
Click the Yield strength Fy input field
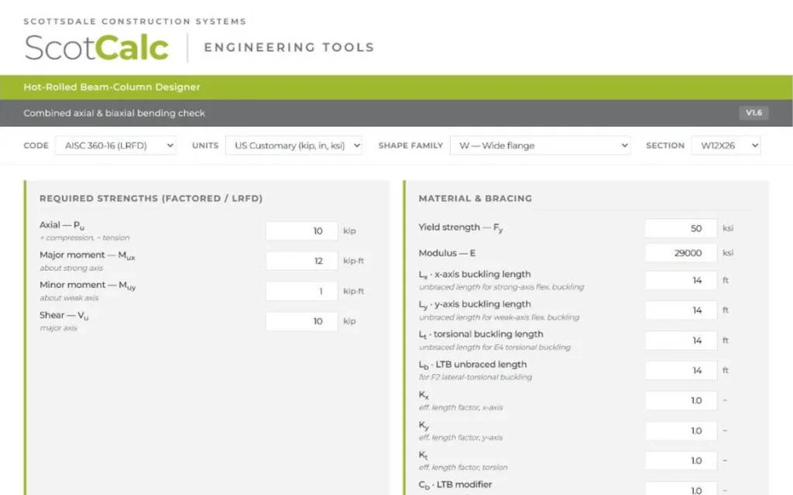pos(681,228)
